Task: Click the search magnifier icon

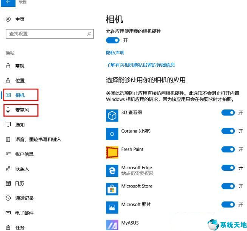Action: 89,34
